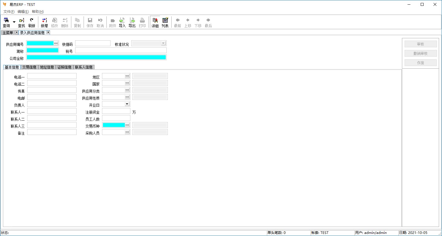Refresh data with the 刷新 icon
Screen dimensions: 442x236
tap(32, 22)
